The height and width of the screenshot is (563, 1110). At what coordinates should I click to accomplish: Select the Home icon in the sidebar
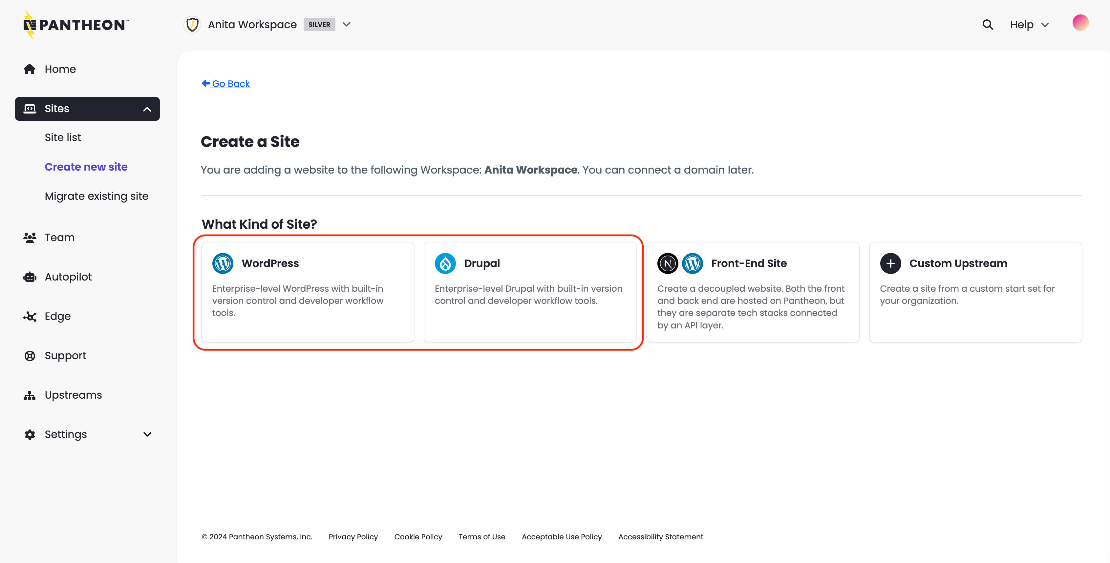(x=30, y=69)
